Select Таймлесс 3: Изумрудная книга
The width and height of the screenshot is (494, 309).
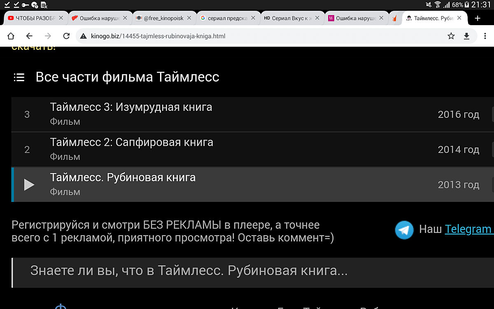pos(131,108)
